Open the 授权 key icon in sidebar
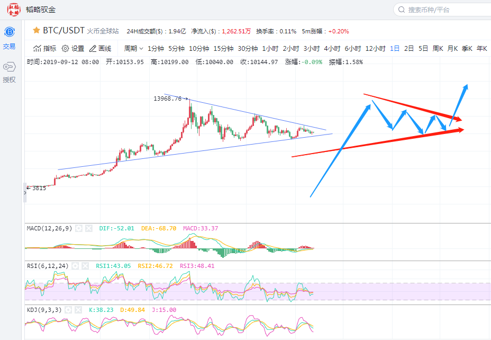 [9, 67]
